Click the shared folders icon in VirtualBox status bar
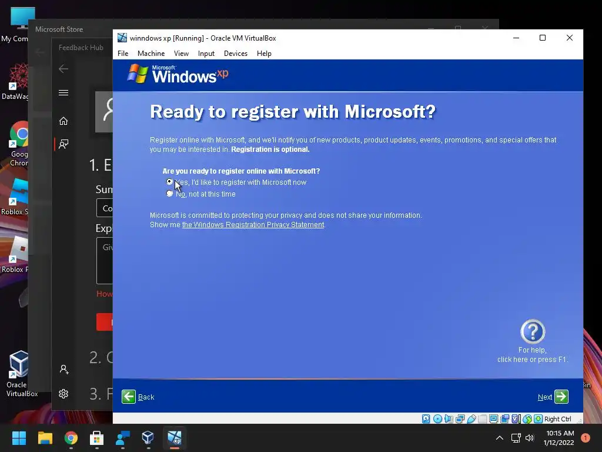This screenshot has height=452, width=602. 483,419
